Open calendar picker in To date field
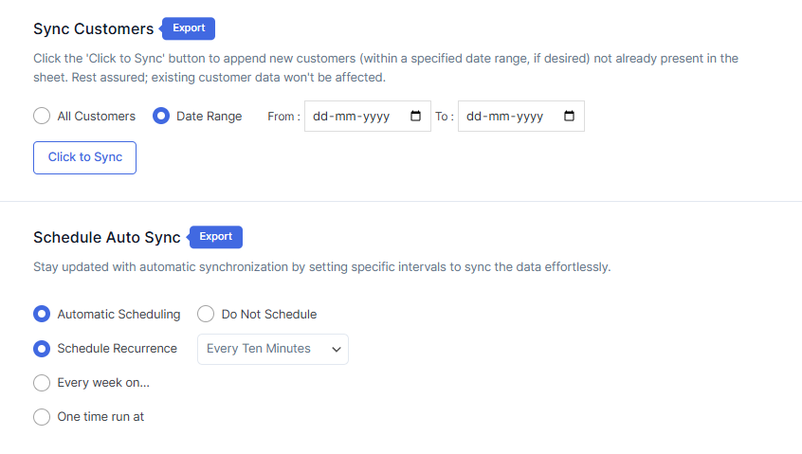Image resolution: width=802 pixels, height=454 pixels. [569, 116]
